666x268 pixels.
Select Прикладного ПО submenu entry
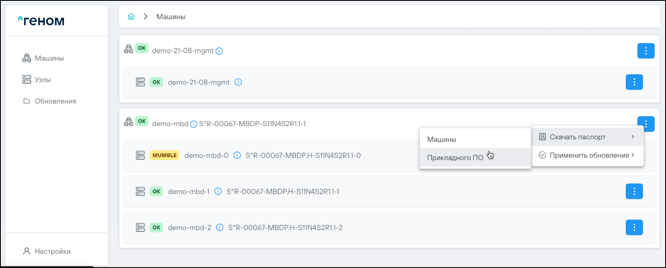[x=455, y=158]
